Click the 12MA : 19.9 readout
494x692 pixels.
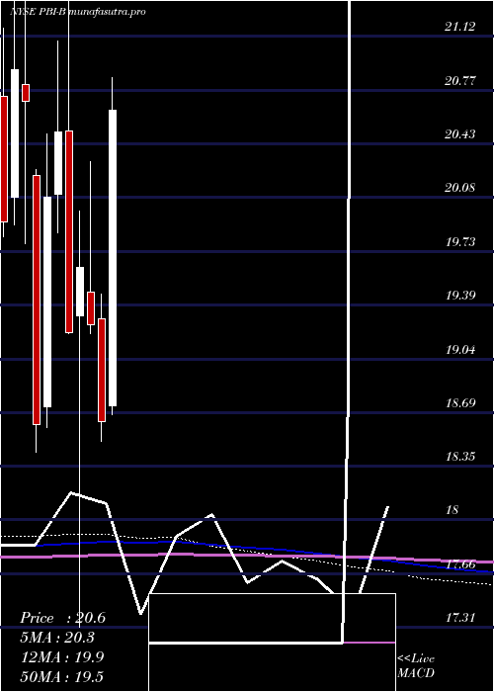coord(62,656)
